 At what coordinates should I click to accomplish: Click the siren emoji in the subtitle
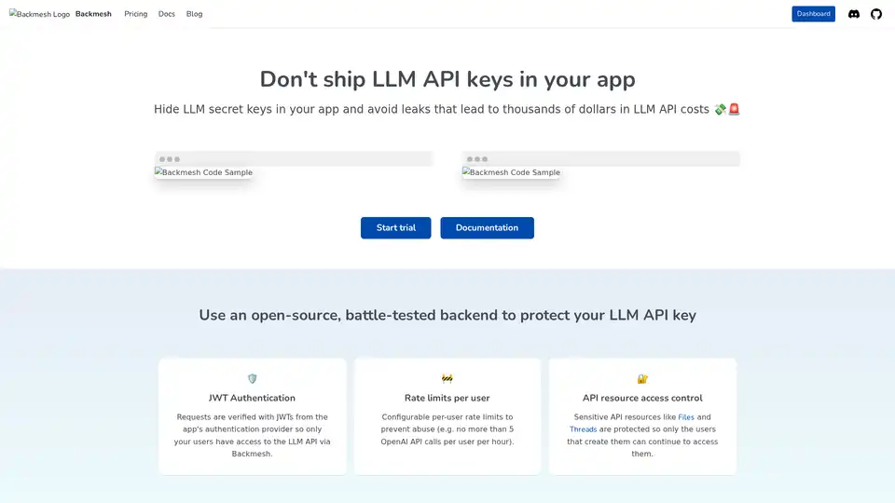734,110
